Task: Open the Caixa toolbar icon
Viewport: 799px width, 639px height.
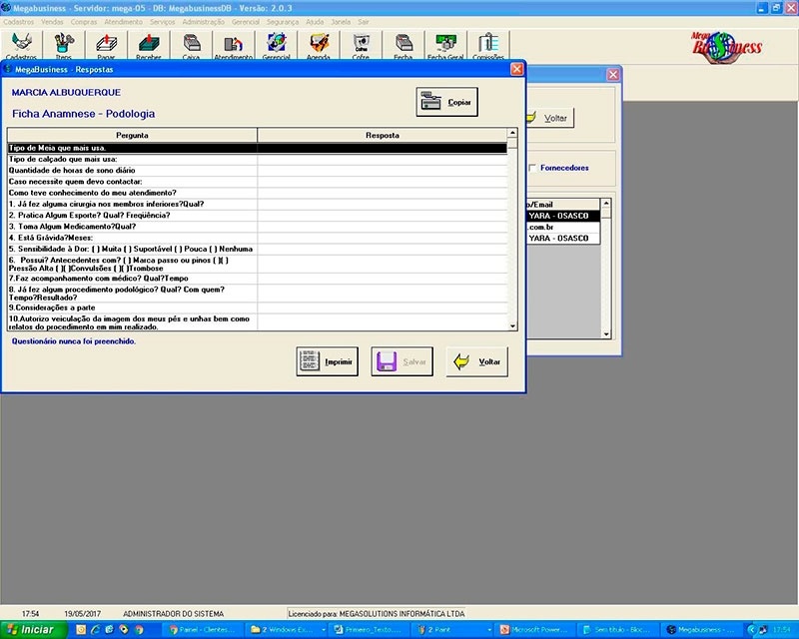Action: point(192,45)
